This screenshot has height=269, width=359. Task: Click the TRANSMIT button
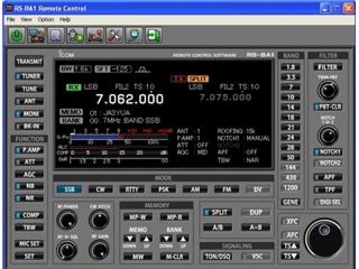(29, 61)
